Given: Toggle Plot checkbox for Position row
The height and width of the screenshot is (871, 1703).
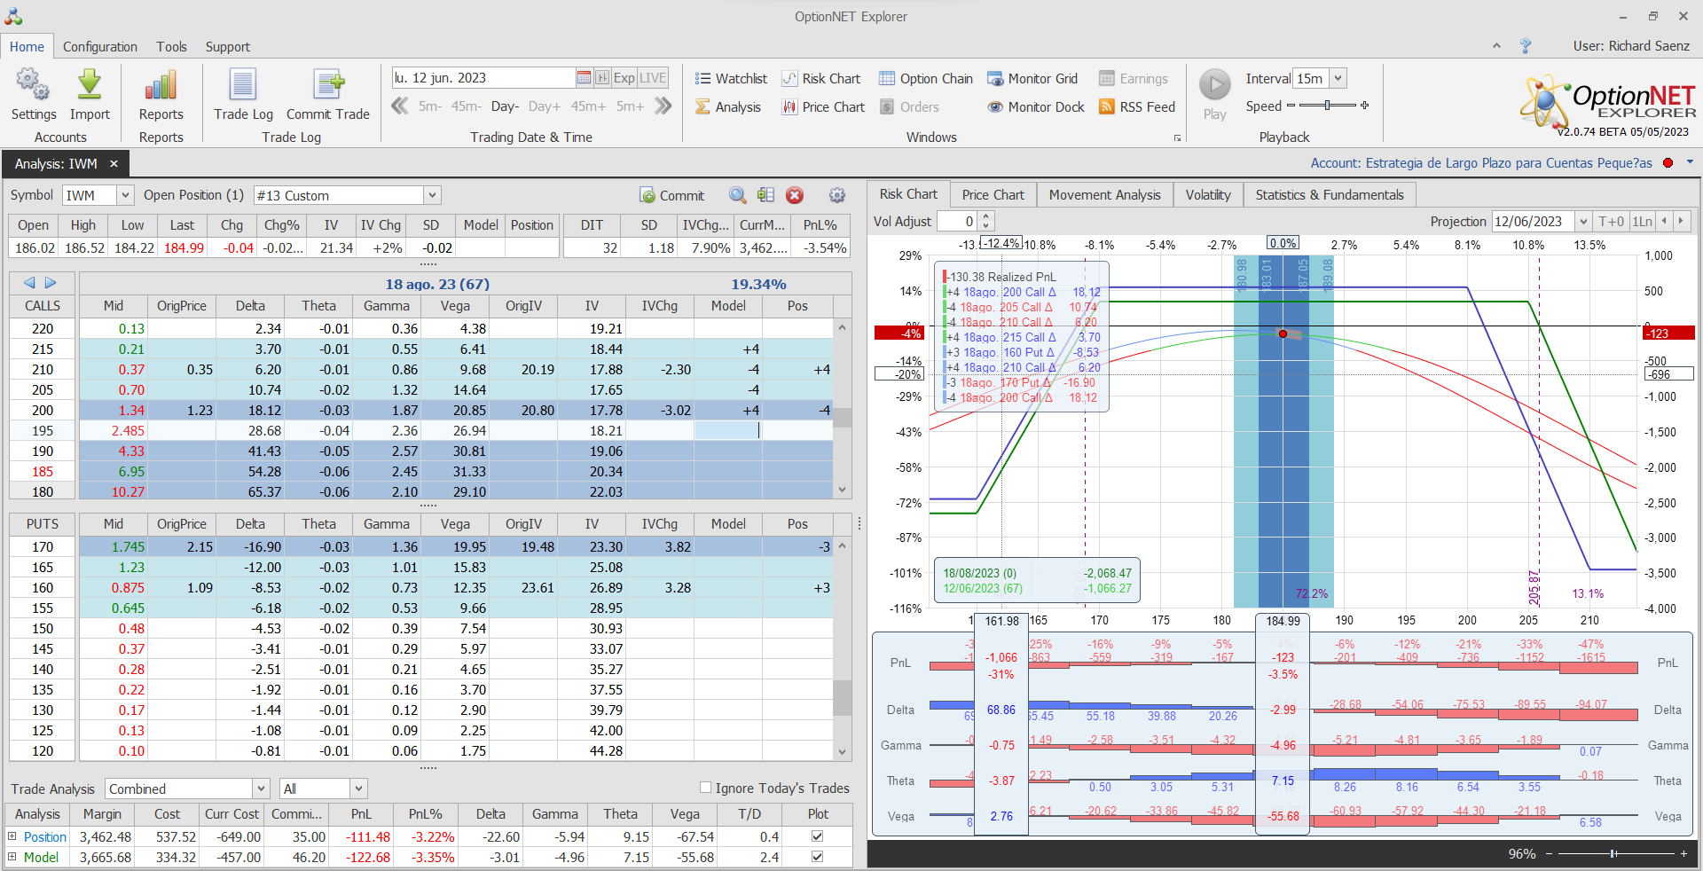Looking at the screenshot, I should (817, 836).
